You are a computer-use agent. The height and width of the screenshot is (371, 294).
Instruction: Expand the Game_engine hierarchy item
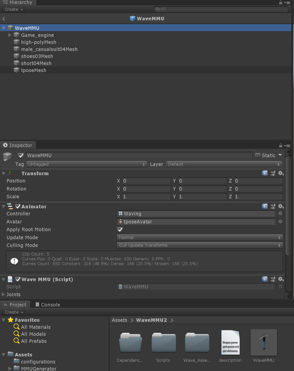10,35
